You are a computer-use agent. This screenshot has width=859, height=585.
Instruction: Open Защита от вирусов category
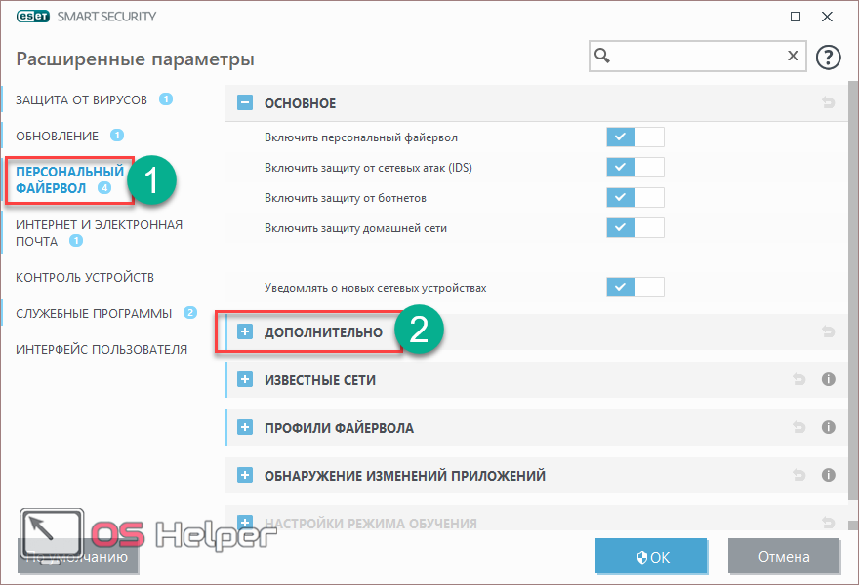(x=81, y=99)
